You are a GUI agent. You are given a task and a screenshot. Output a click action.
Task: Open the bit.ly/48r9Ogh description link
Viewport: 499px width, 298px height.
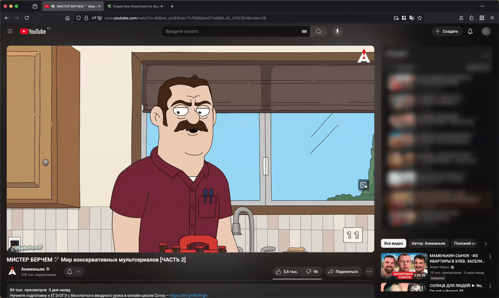pyautogui.click(x=188, y=295)
